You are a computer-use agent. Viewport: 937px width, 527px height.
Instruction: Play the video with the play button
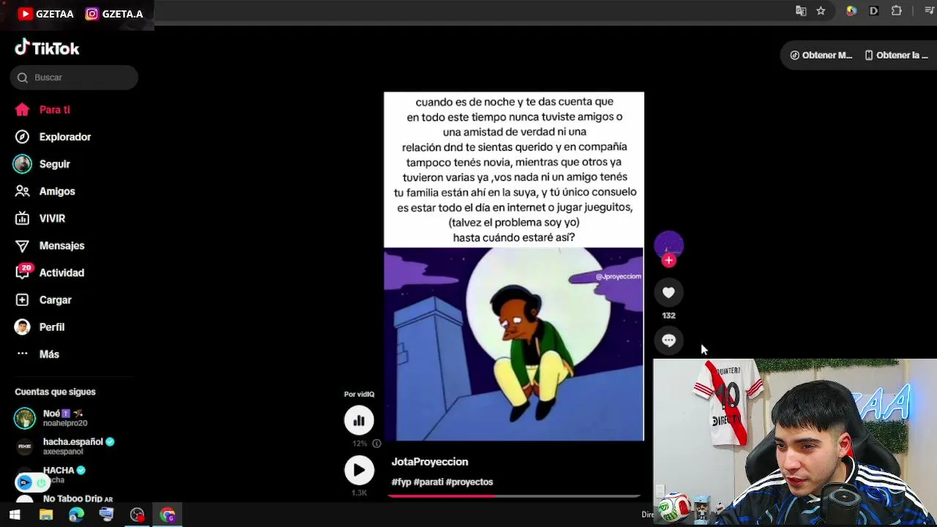(x=359, y=470)
